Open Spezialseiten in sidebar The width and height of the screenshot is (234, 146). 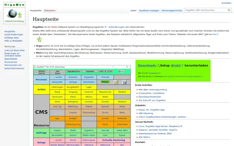11,59
